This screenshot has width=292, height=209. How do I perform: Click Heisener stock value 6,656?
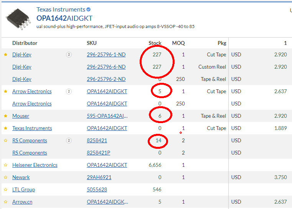(155, 165)
